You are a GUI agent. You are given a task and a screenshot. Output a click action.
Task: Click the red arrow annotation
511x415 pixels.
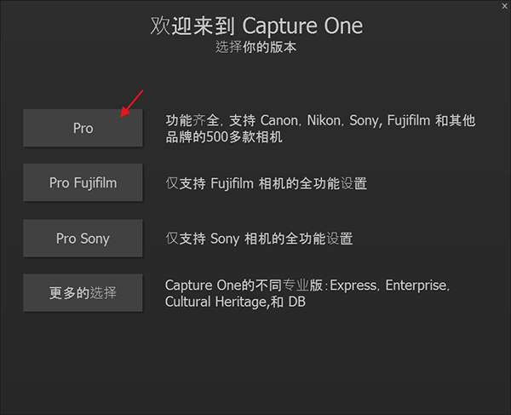coord(132,103)
